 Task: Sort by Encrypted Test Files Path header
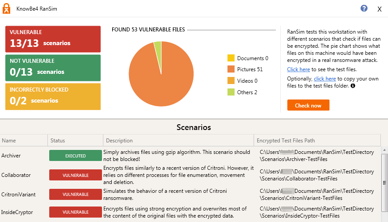point(317,140)
